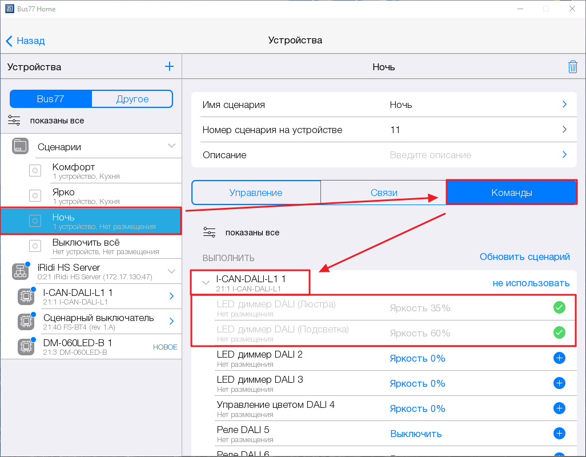586x457 pixels.
Task: Collapse the Сценарии folder chevron
Action: click(171, 146)
